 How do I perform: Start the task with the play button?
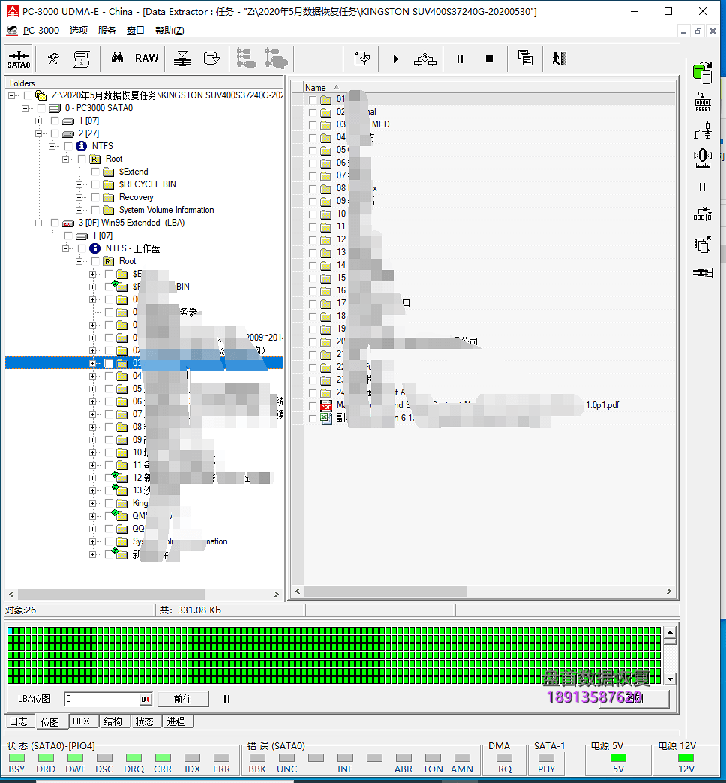[395, 59]
